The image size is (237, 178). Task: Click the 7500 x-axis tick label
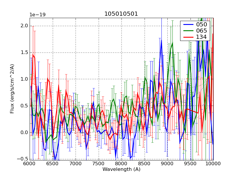click(98, 163)
